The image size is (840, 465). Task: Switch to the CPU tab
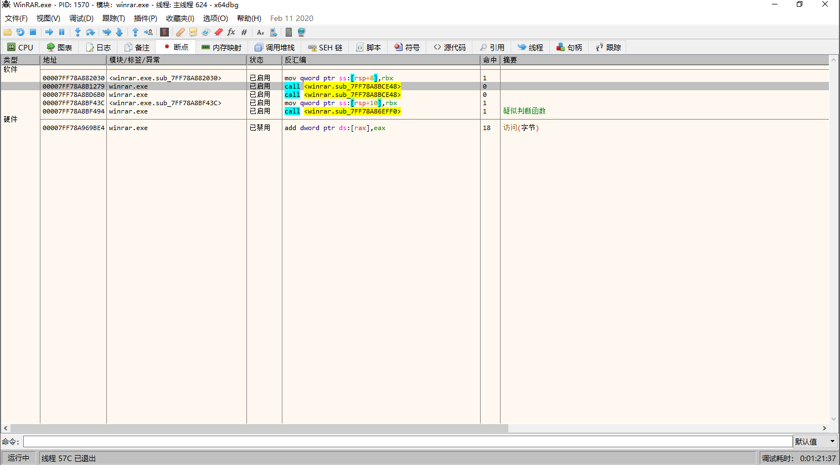pos(20,48)
